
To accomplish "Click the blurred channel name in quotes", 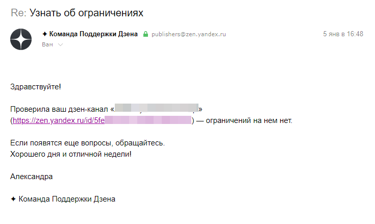I will 157,108.
